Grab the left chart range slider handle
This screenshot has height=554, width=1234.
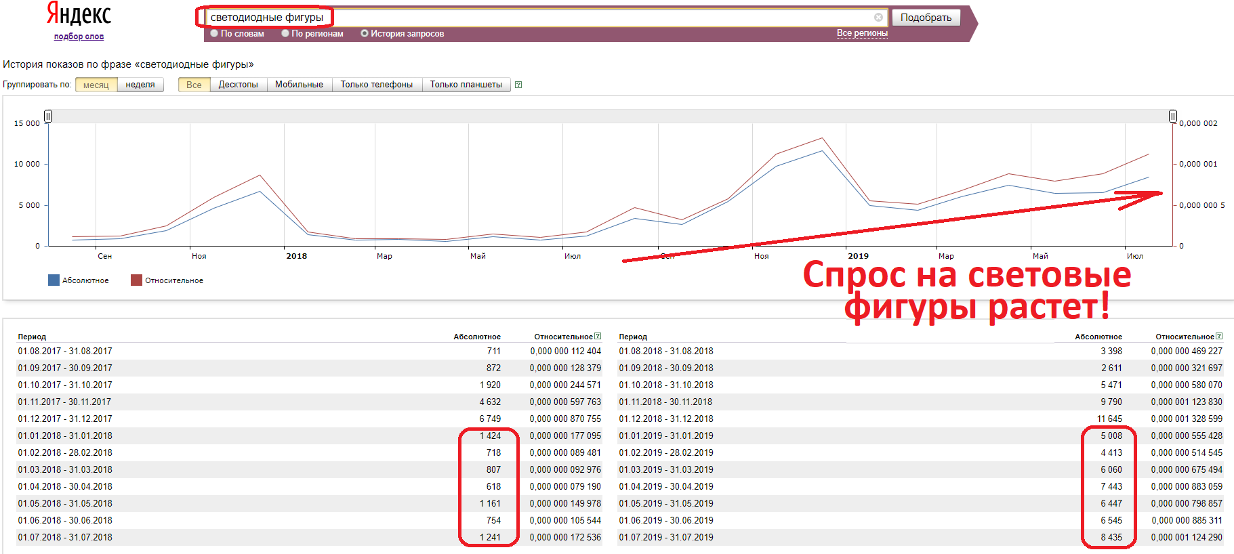pos(48,116)
